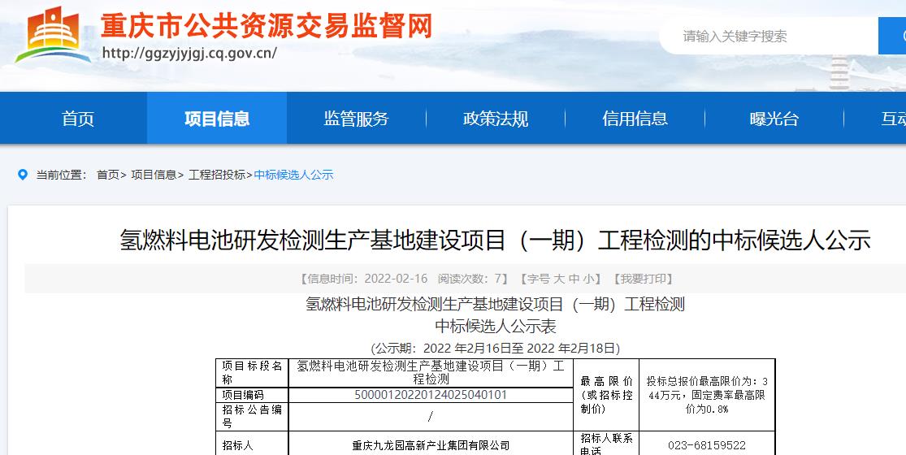
Task: Click the partially visible 互动 navigation tab
Action: pos(892,119)
